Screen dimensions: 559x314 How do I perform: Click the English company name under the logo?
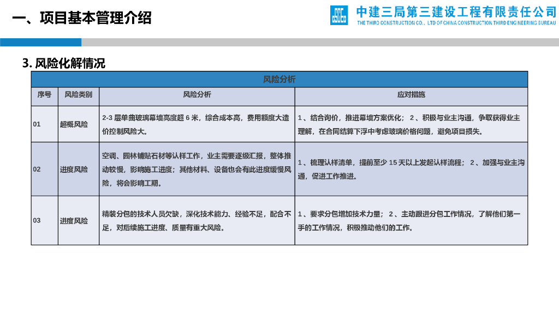click(456, 23)
